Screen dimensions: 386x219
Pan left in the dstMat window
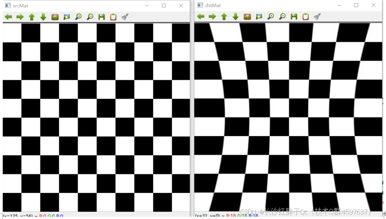[x=201, y=16]
